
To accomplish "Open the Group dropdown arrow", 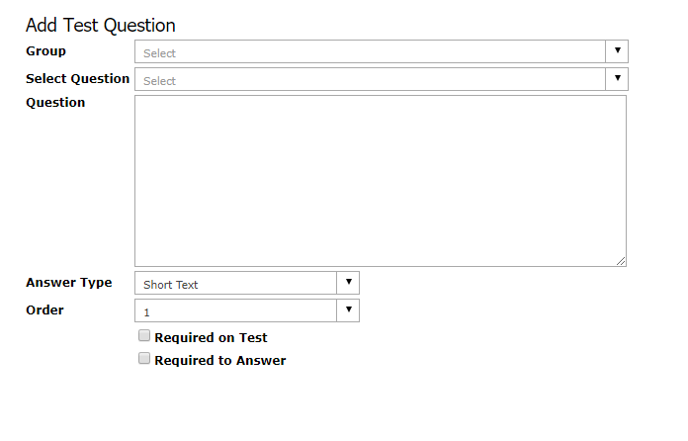I will click(617, 51).
